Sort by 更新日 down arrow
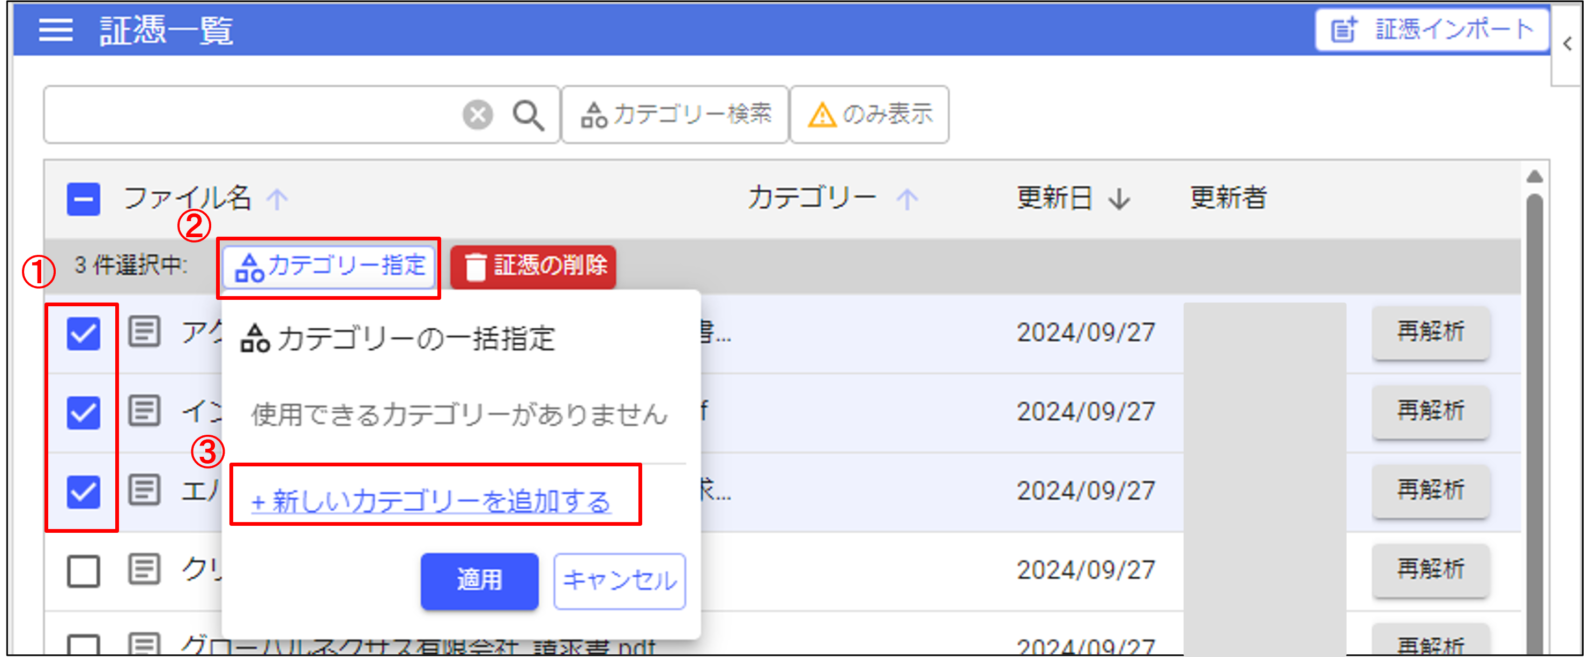The image size is (1584, 657). pyautogui.click(x=1119, y=199)
